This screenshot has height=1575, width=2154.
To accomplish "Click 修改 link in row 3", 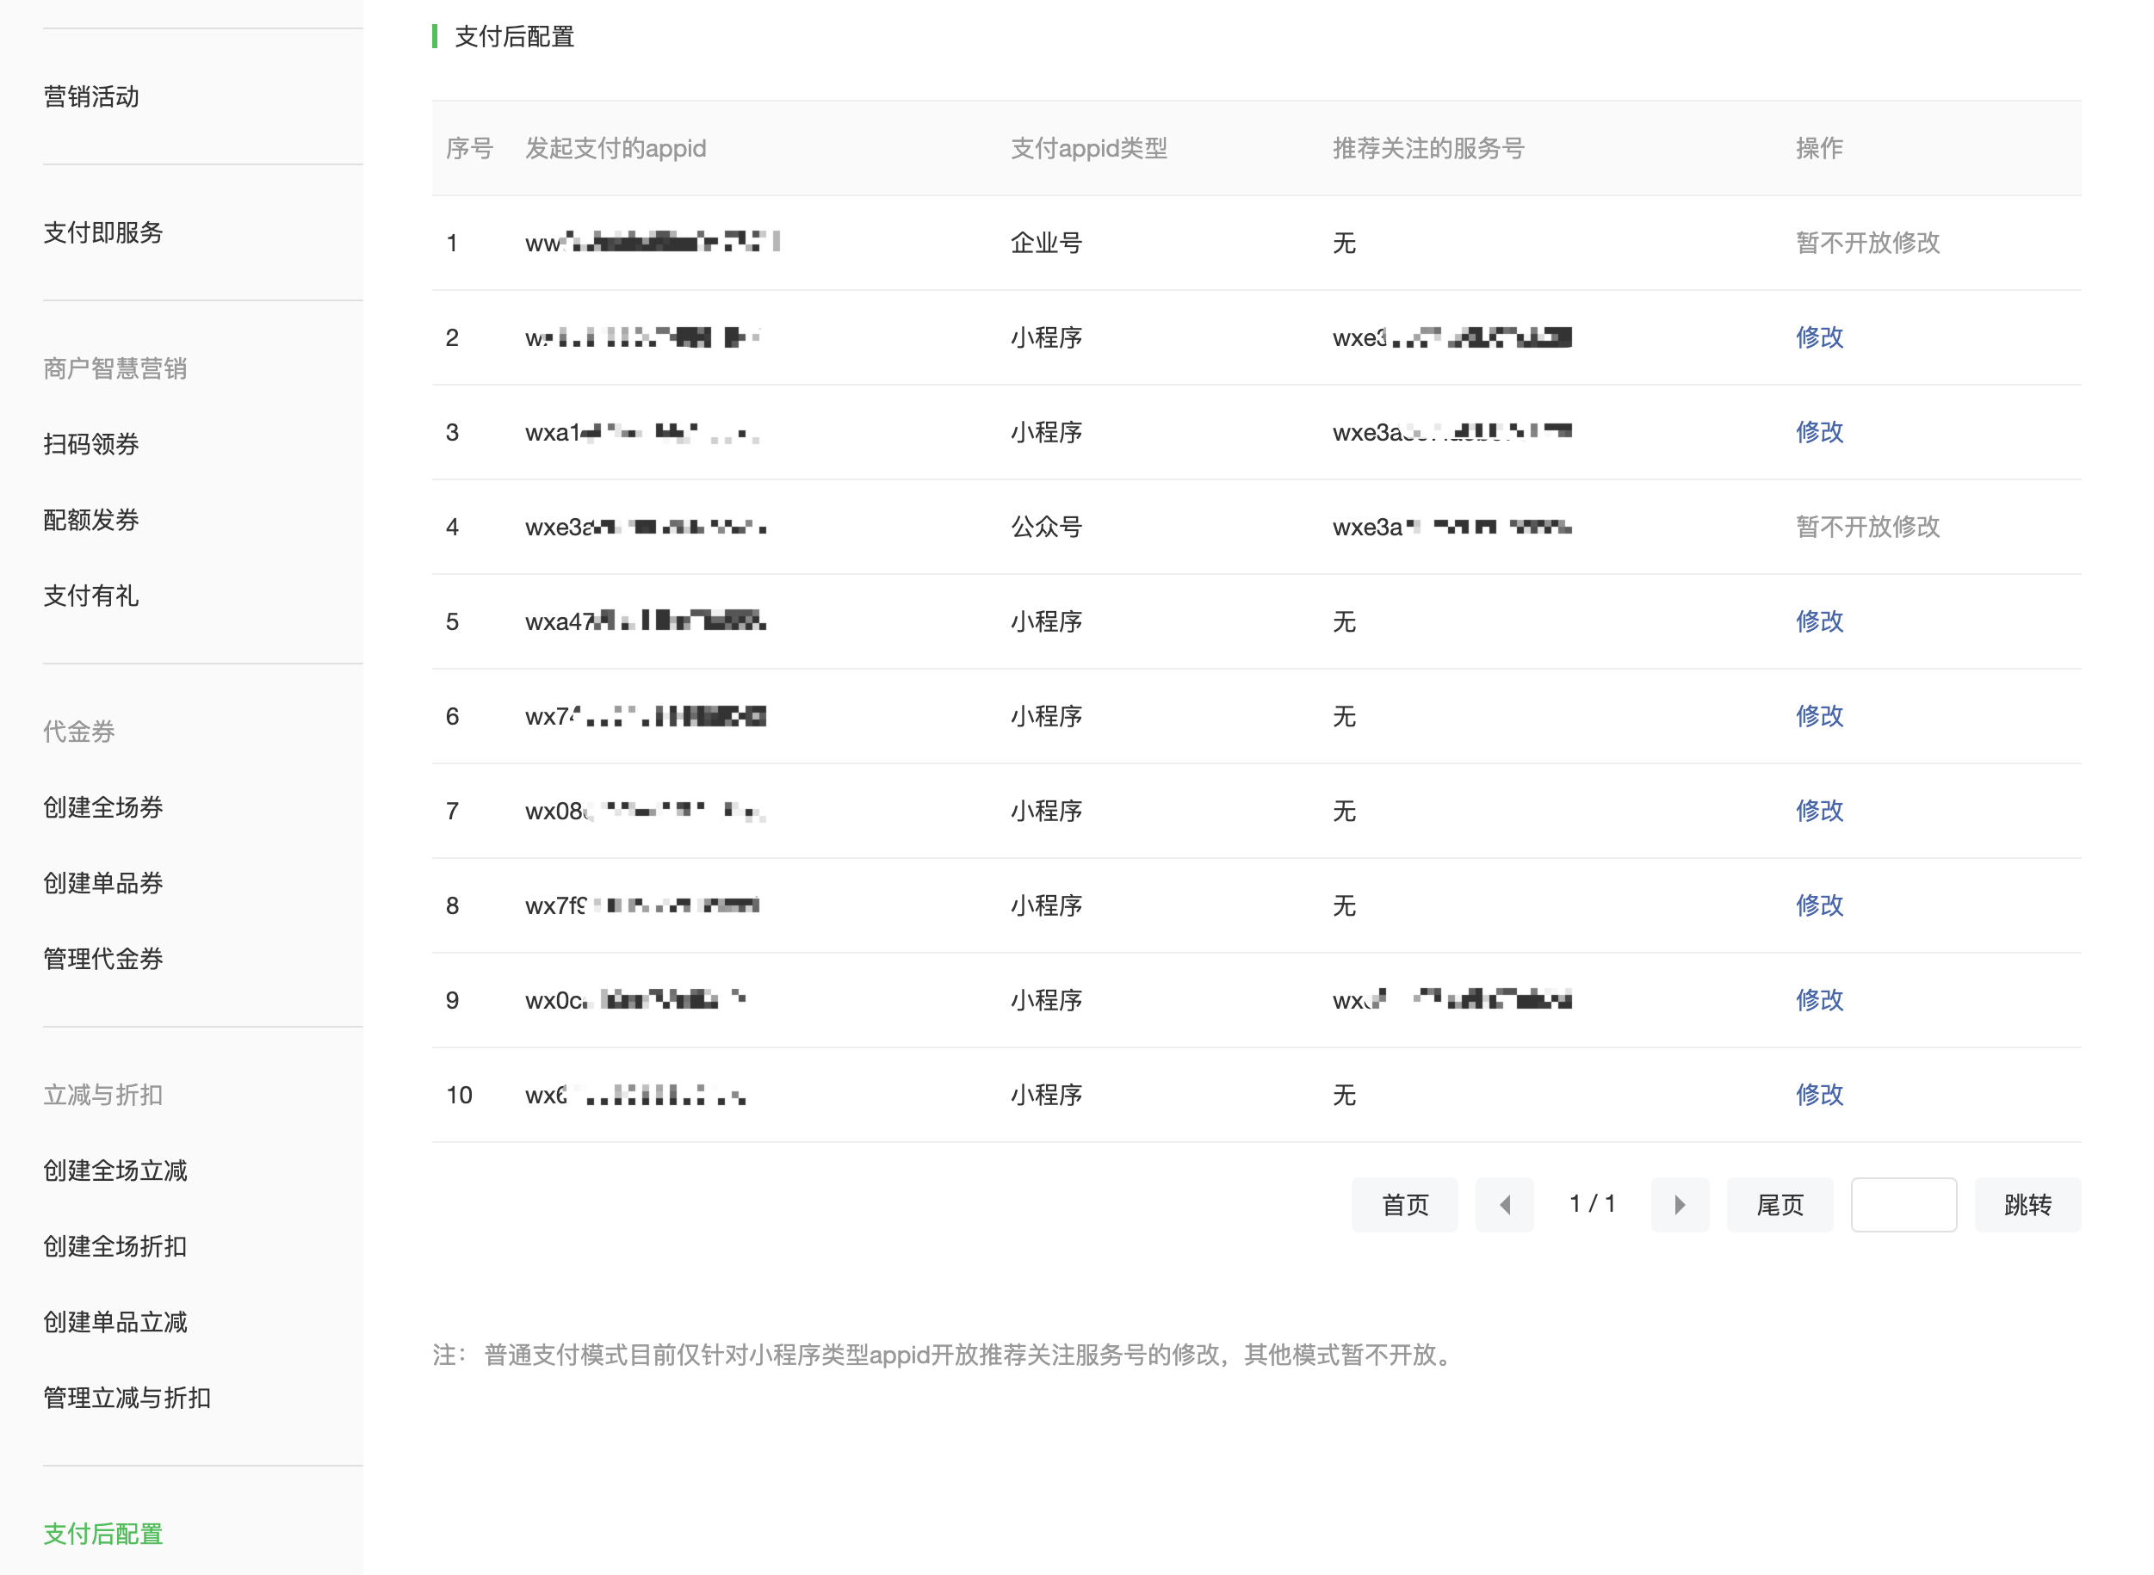I will [1818, 432].
